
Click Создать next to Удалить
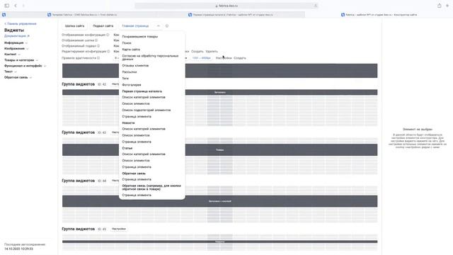197,51
